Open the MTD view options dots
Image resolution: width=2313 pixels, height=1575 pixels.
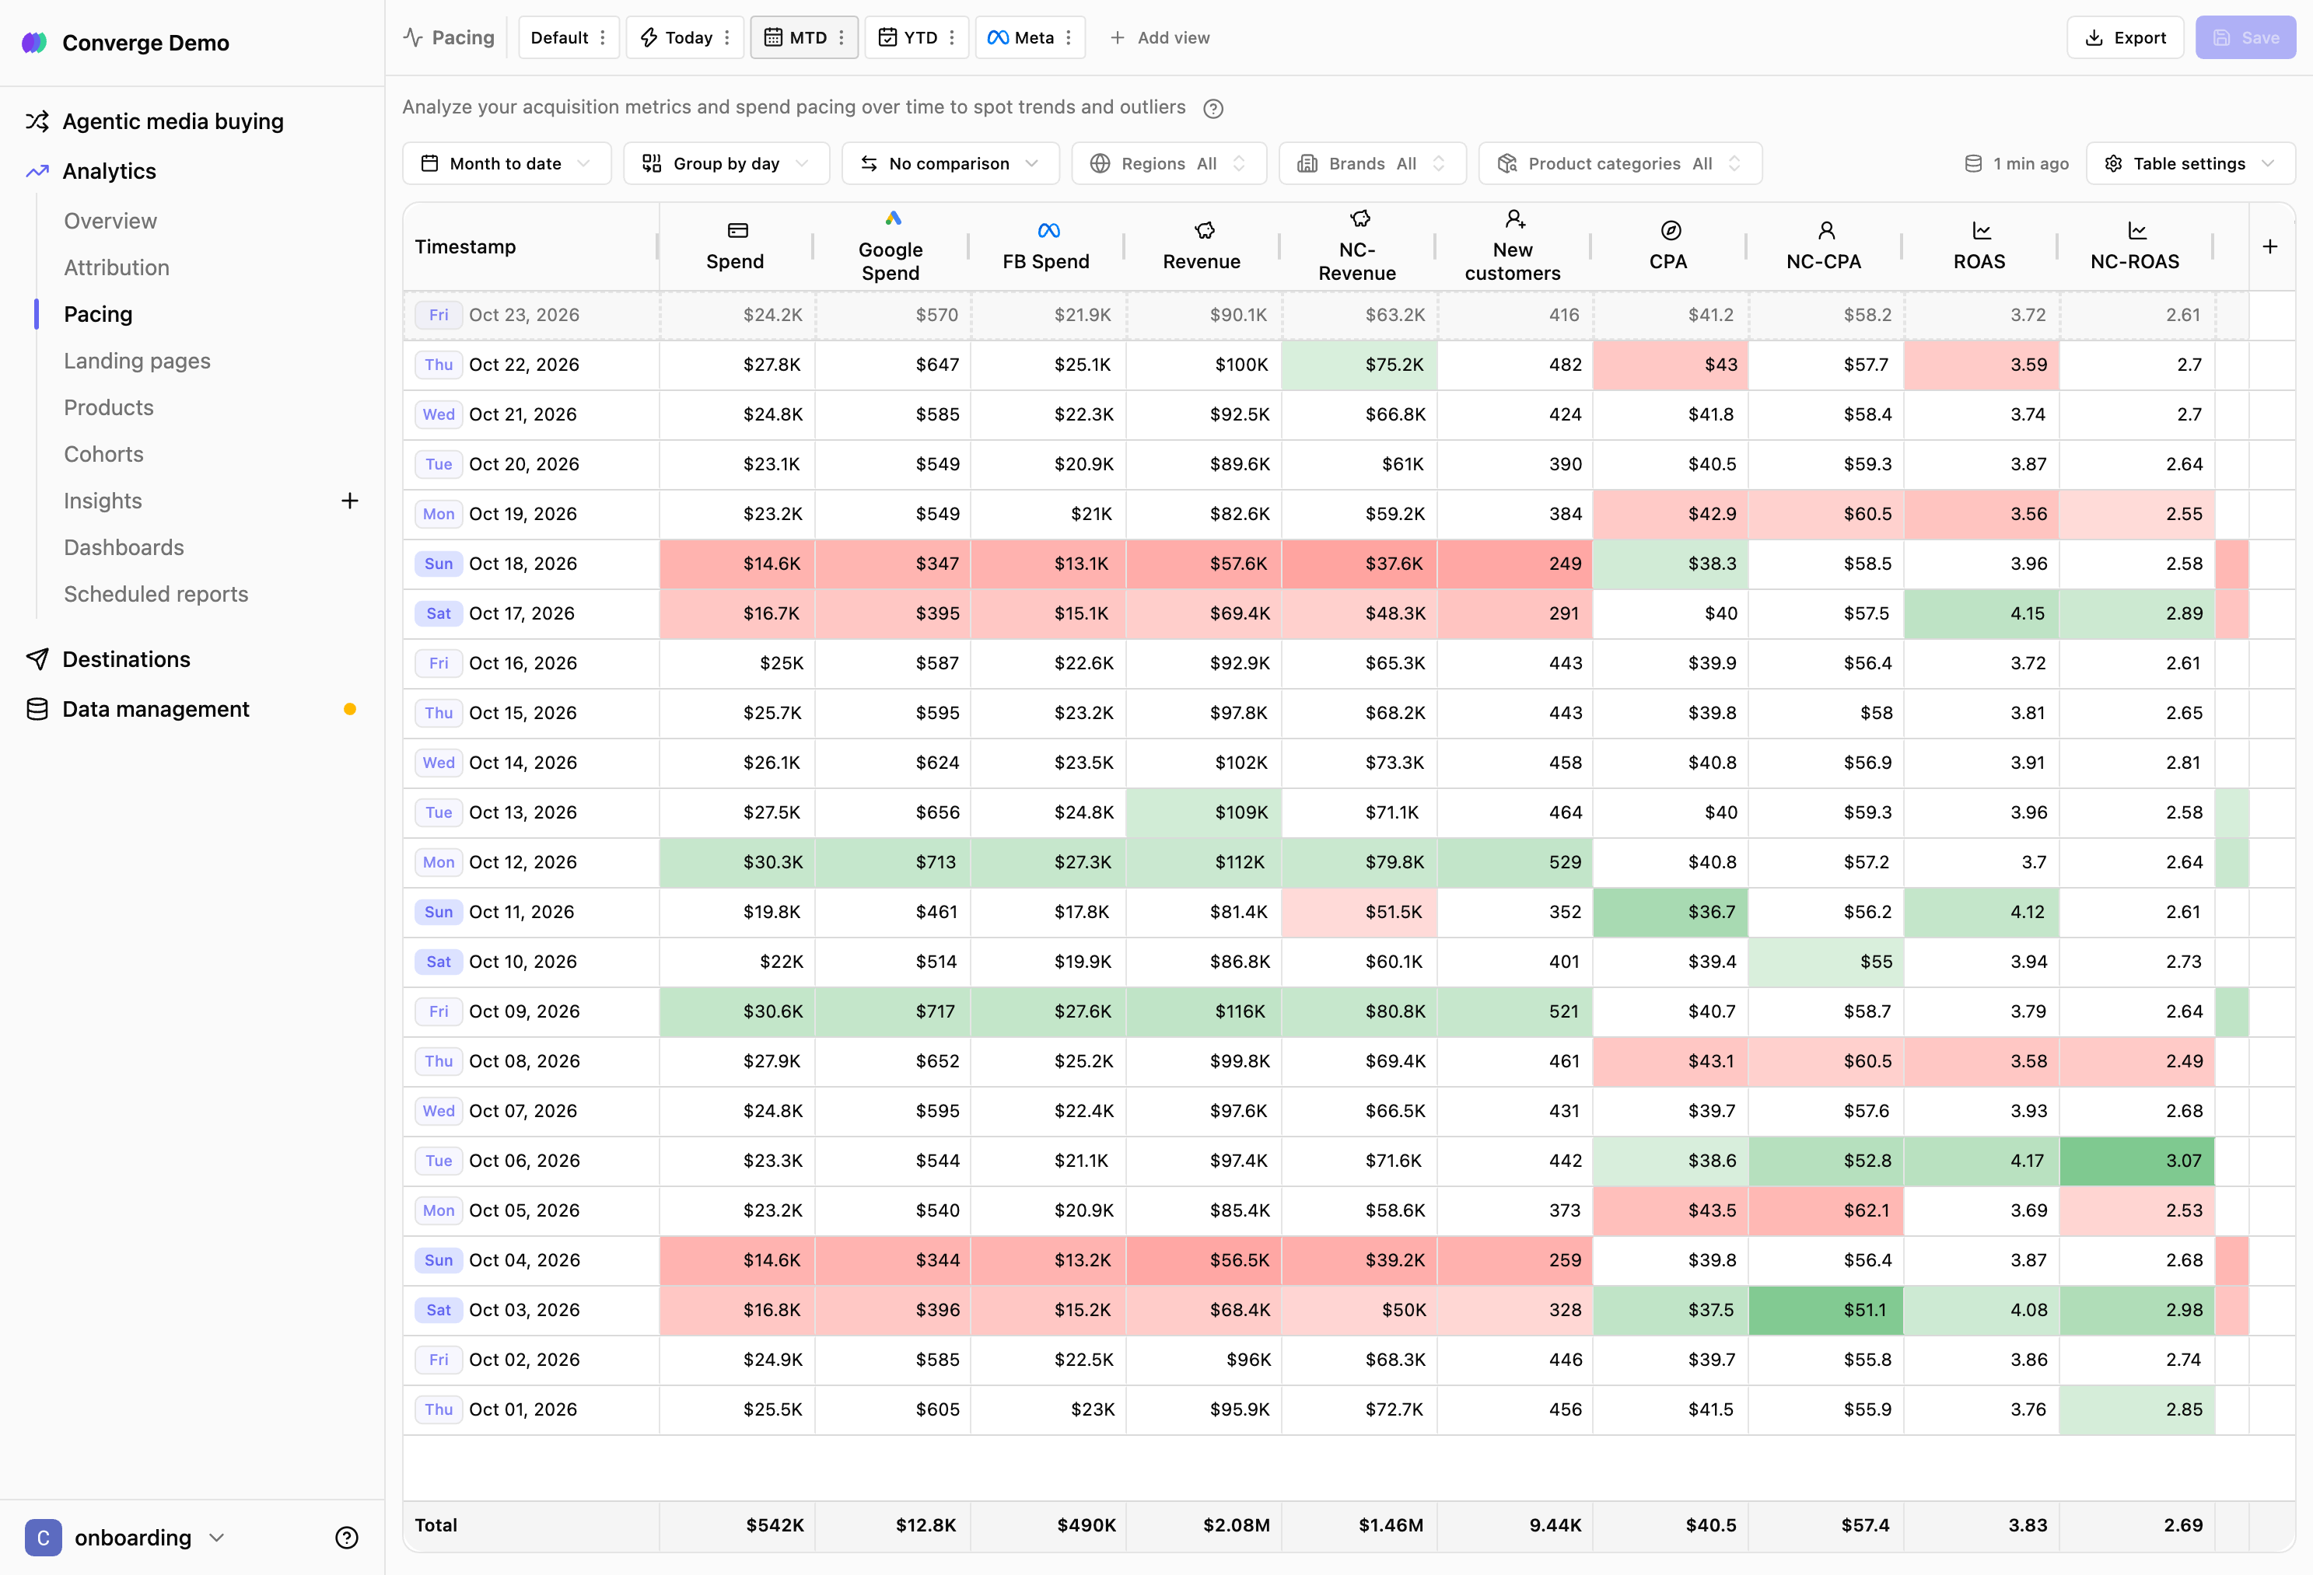click(x=842, y=38)
